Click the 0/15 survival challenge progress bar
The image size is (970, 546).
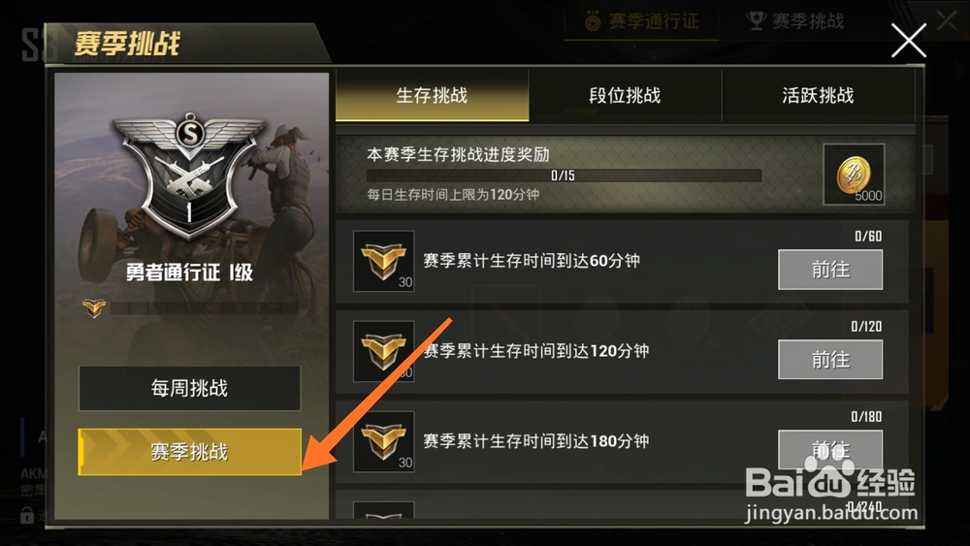(564, 176)
